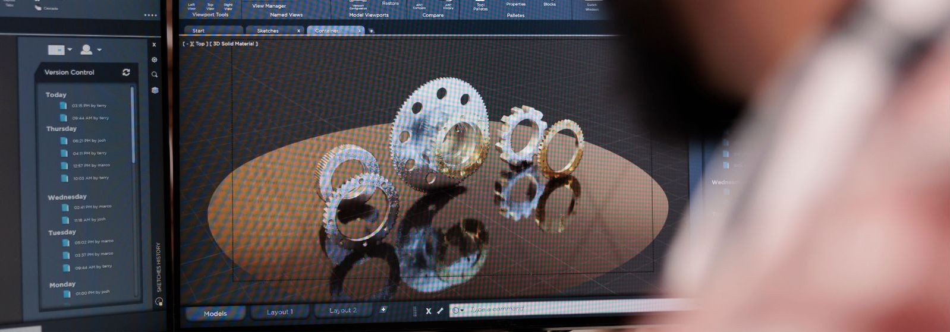Open command line customize wrench icon

pos(440,311)
